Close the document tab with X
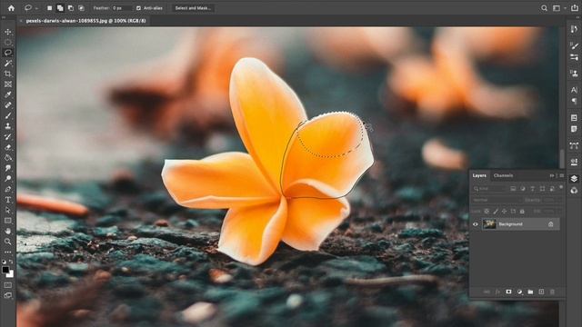The image size is (582, 327). click(21, 21)
